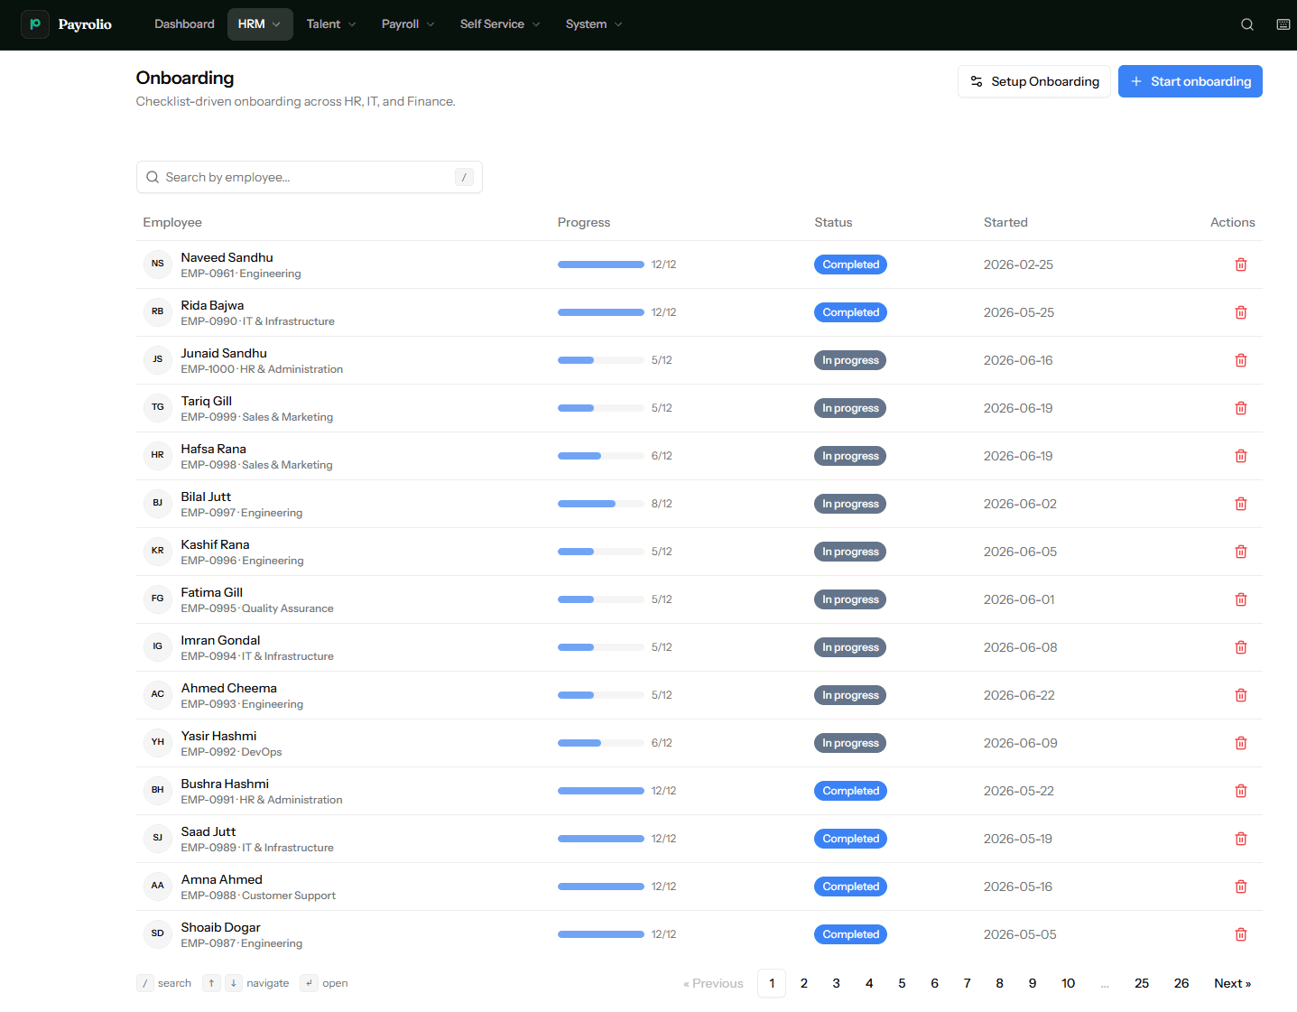Delete Bushra Hashmi's onboarding row

pos(1240,791)
